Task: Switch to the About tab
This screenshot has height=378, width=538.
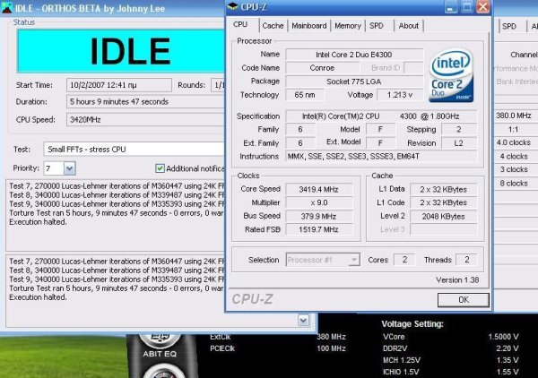Action: [x=408, y=26]
